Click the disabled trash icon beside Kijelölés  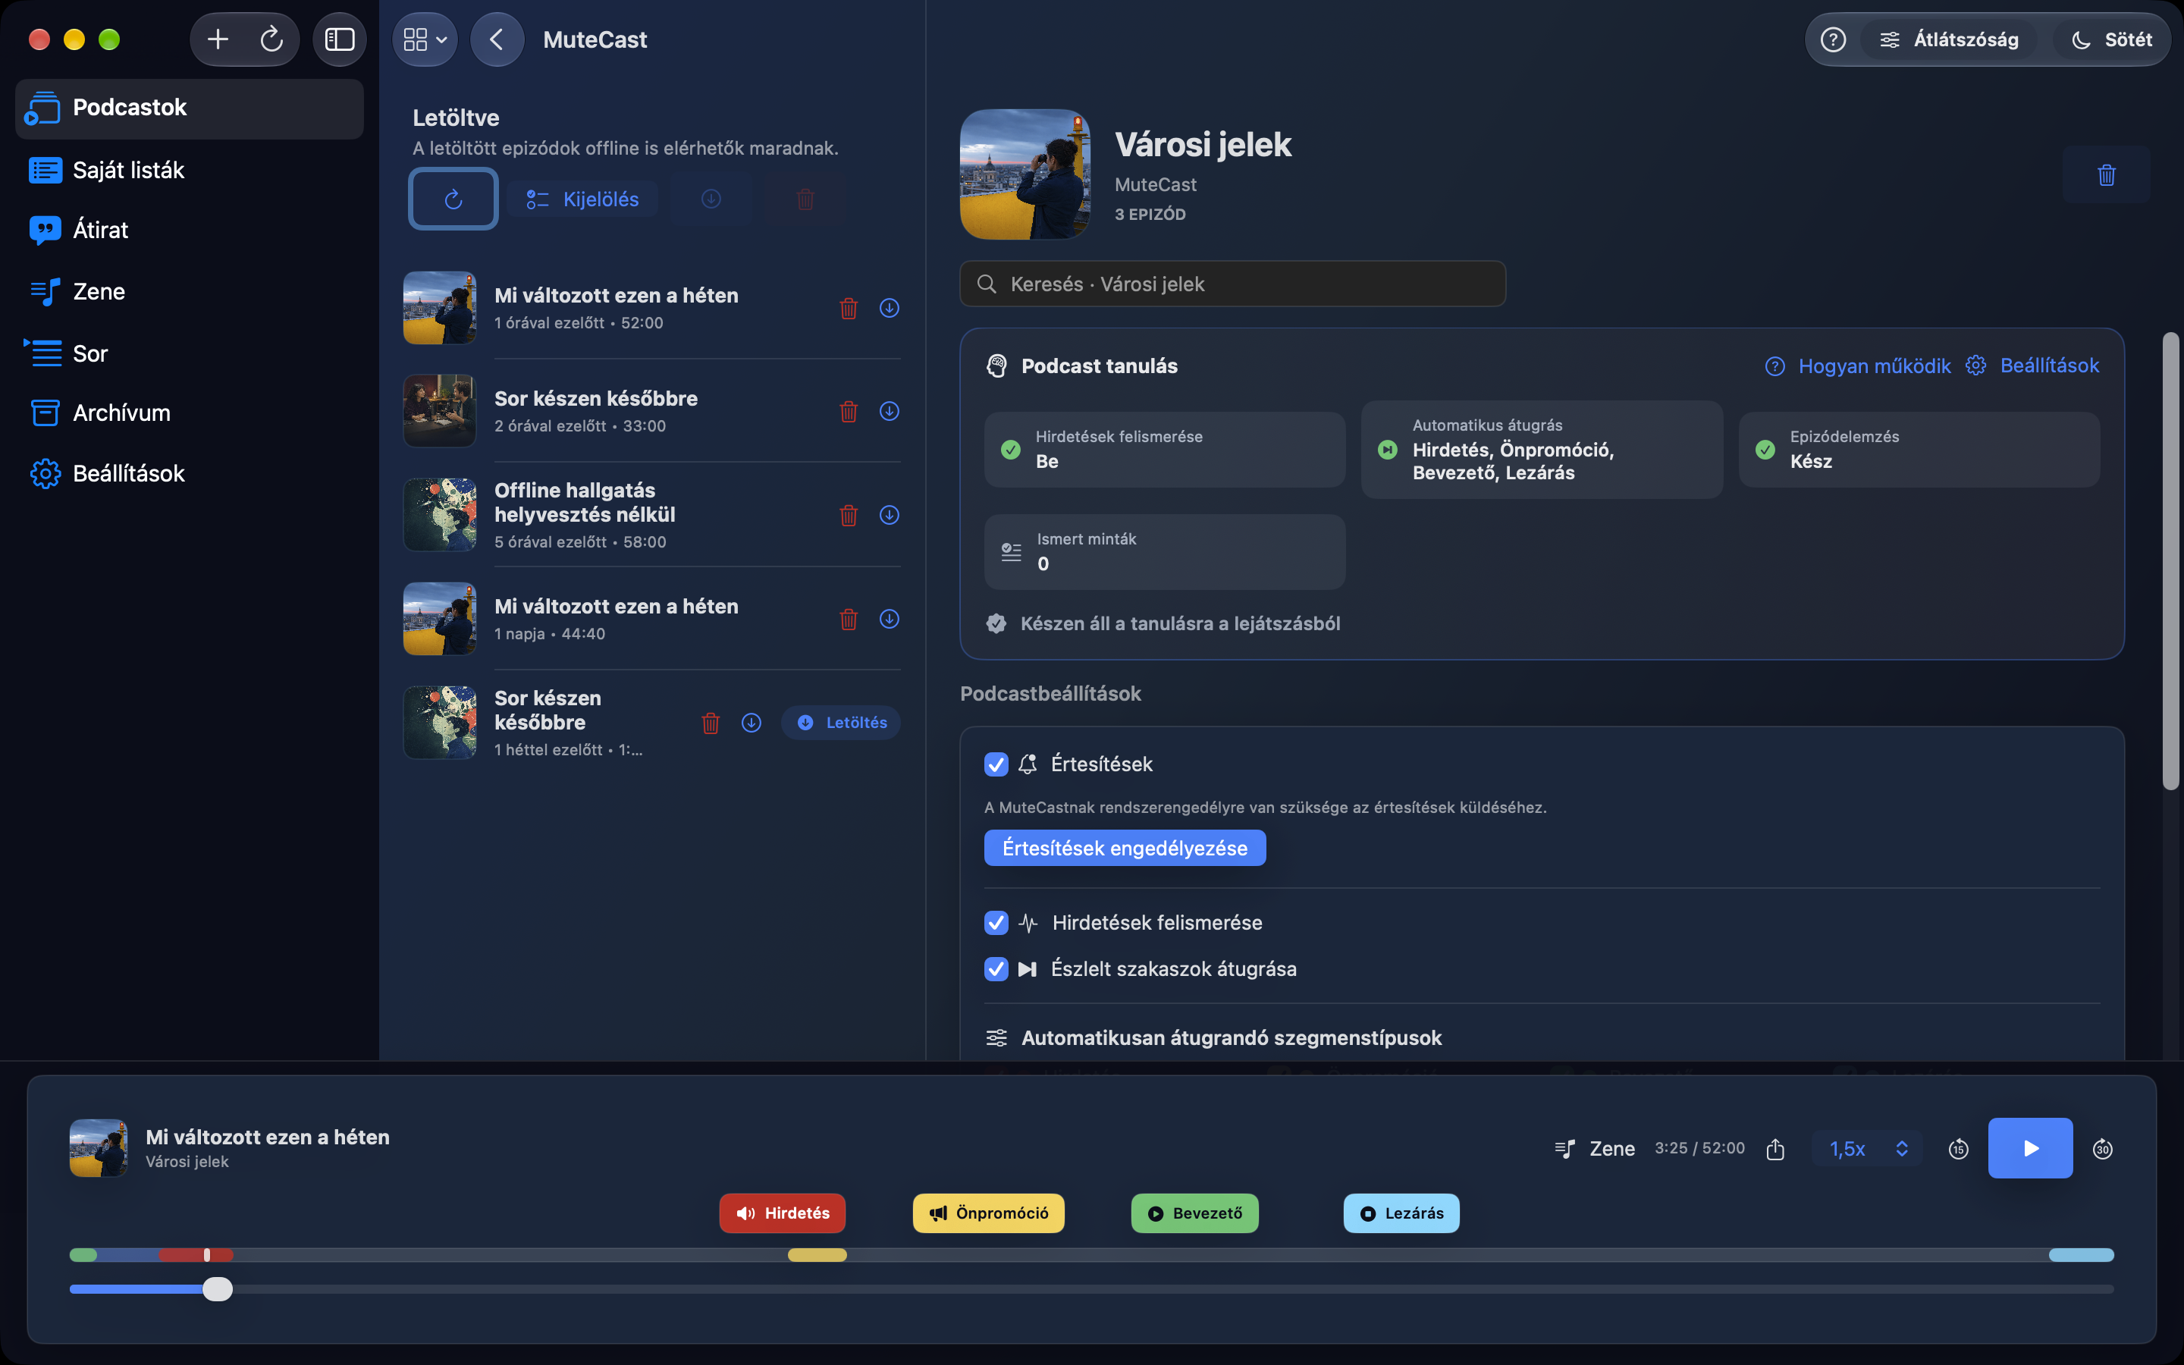[x=805, y=199]
